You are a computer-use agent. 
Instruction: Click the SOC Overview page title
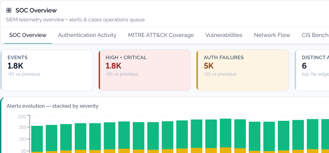click(x=36, y=10)
